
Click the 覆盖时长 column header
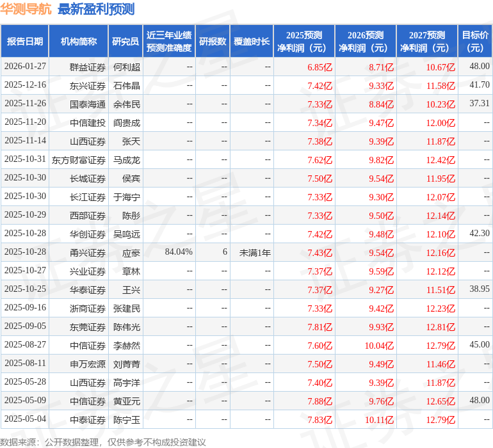click(x=252, y=42)
